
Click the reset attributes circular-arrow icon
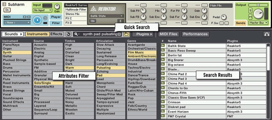point(68,34)
